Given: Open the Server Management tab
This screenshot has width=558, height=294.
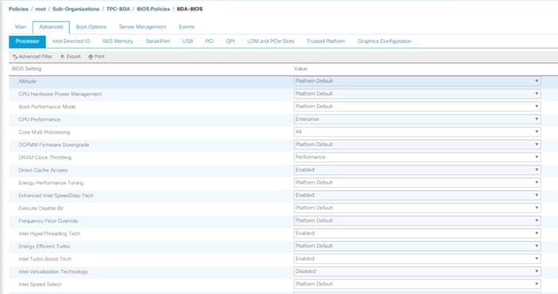Looking at the screenshot, I should pos(142,27).
